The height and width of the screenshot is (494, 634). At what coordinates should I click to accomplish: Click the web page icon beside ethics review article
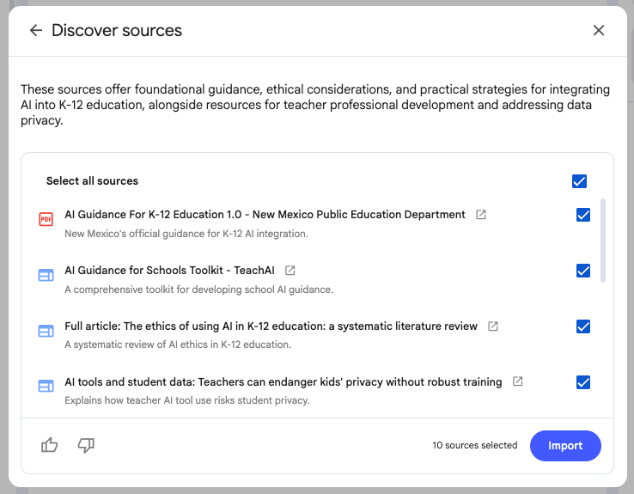(x=46, y=331)
